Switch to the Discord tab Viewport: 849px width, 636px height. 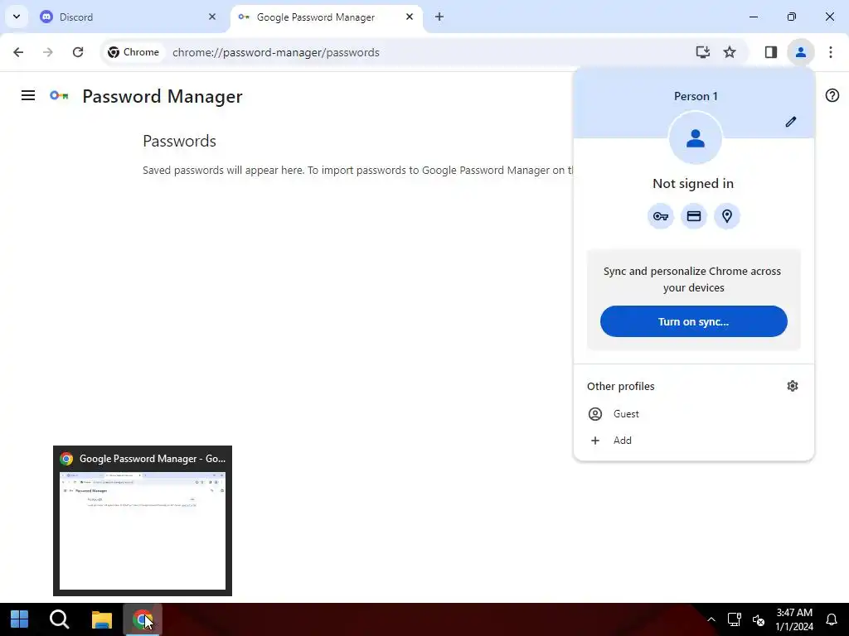(129, 17)
